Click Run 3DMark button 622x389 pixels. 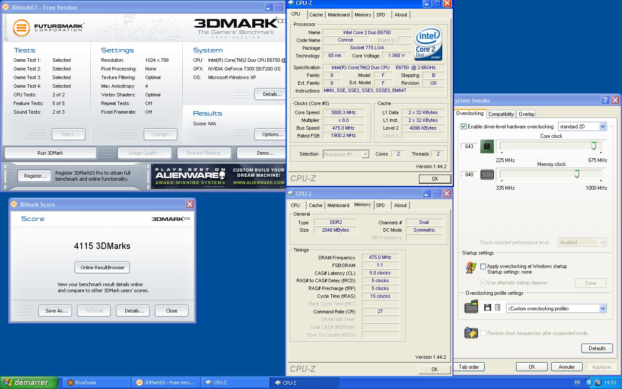click(50, 153)
